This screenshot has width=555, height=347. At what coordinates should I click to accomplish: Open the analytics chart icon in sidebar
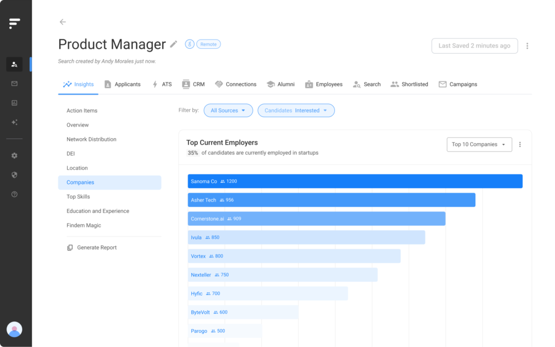click(x=14, y=103)
